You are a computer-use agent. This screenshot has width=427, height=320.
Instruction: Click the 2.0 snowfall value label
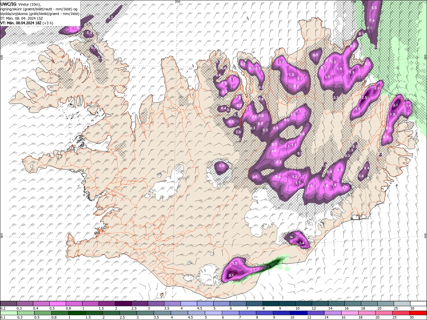tap(377, 88)
